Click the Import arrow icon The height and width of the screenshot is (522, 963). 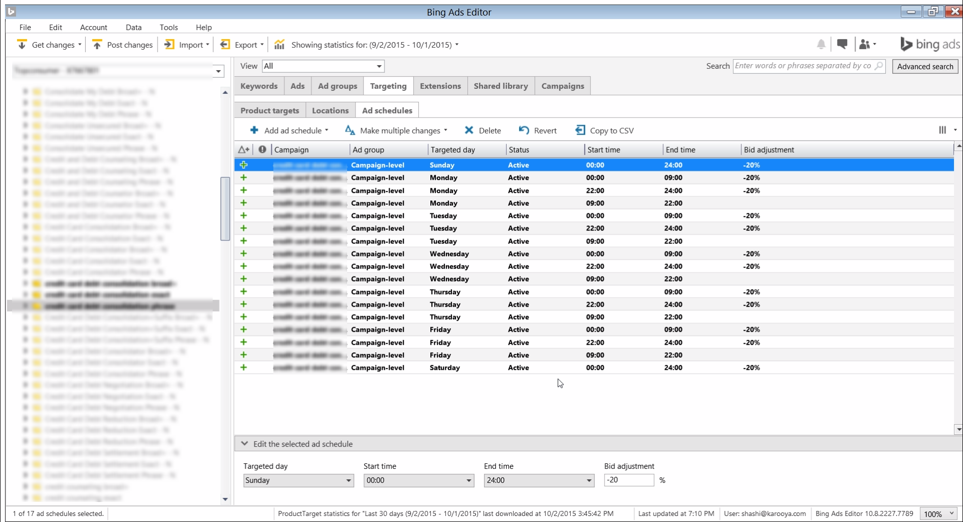coord(170,45)
